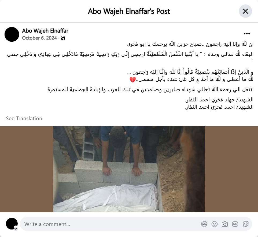Image resolution: width=258 pixels, height=237 pixels.
Task: Click the last martyr name line
Action: pyautogui.click(x=219, y=107)
